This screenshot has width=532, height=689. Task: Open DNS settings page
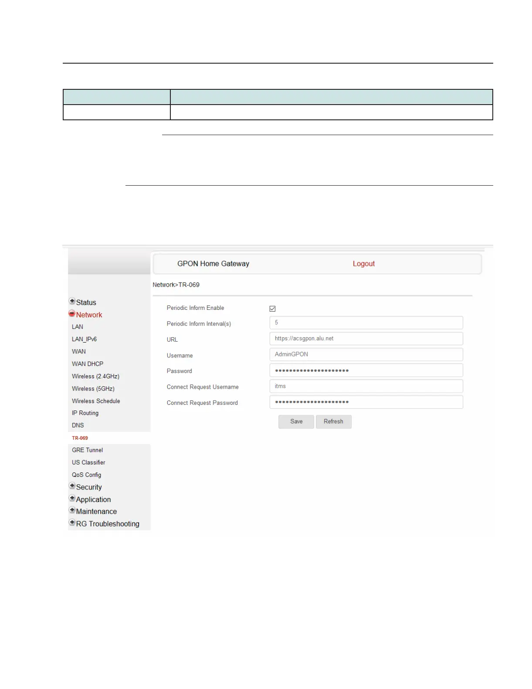(x=78, y=425)
